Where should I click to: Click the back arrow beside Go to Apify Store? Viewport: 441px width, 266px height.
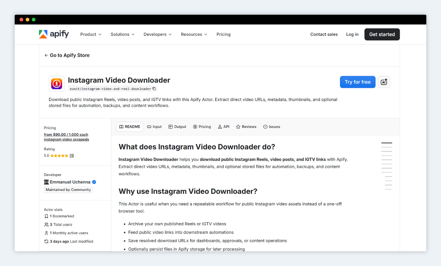coord(46,55)
